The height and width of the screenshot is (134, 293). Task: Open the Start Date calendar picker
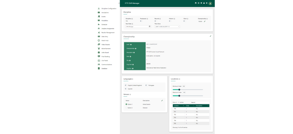[x=149, y=27]
